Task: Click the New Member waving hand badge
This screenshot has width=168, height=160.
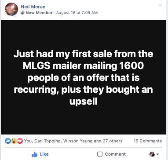Action: 22,13
